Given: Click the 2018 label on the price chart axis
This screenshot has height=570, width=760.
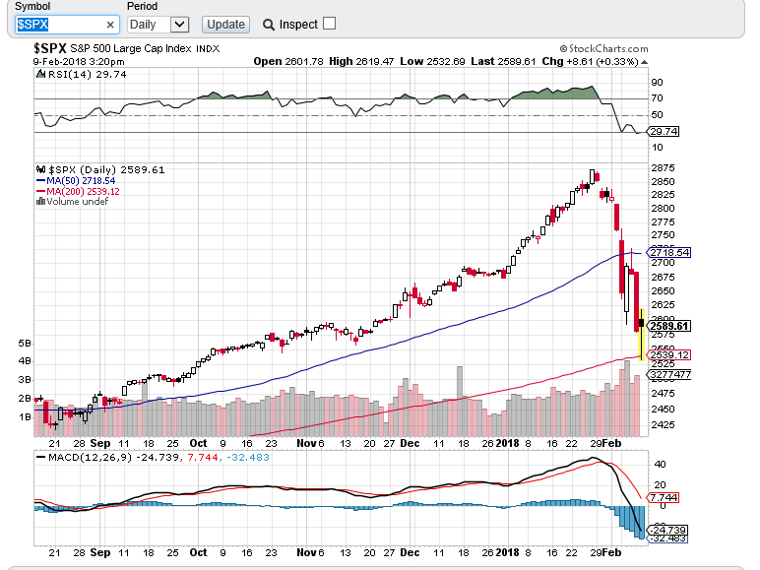Looking at the screenshot, I should 507,443.
